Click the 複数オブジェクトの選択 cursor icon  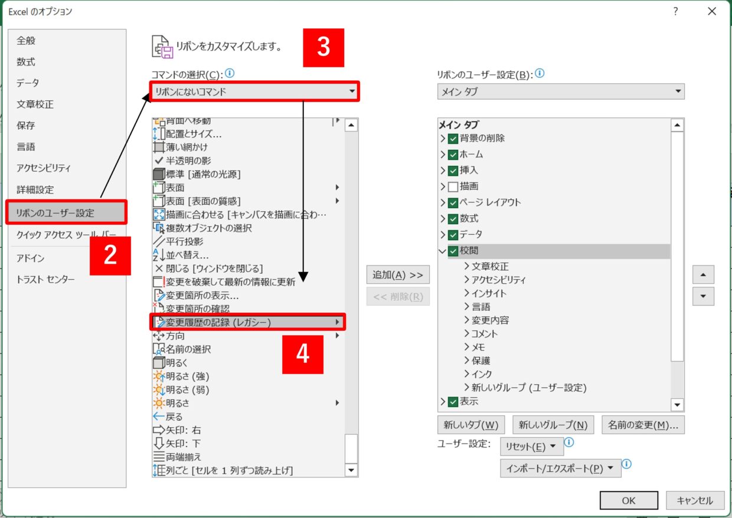[159, 228]
